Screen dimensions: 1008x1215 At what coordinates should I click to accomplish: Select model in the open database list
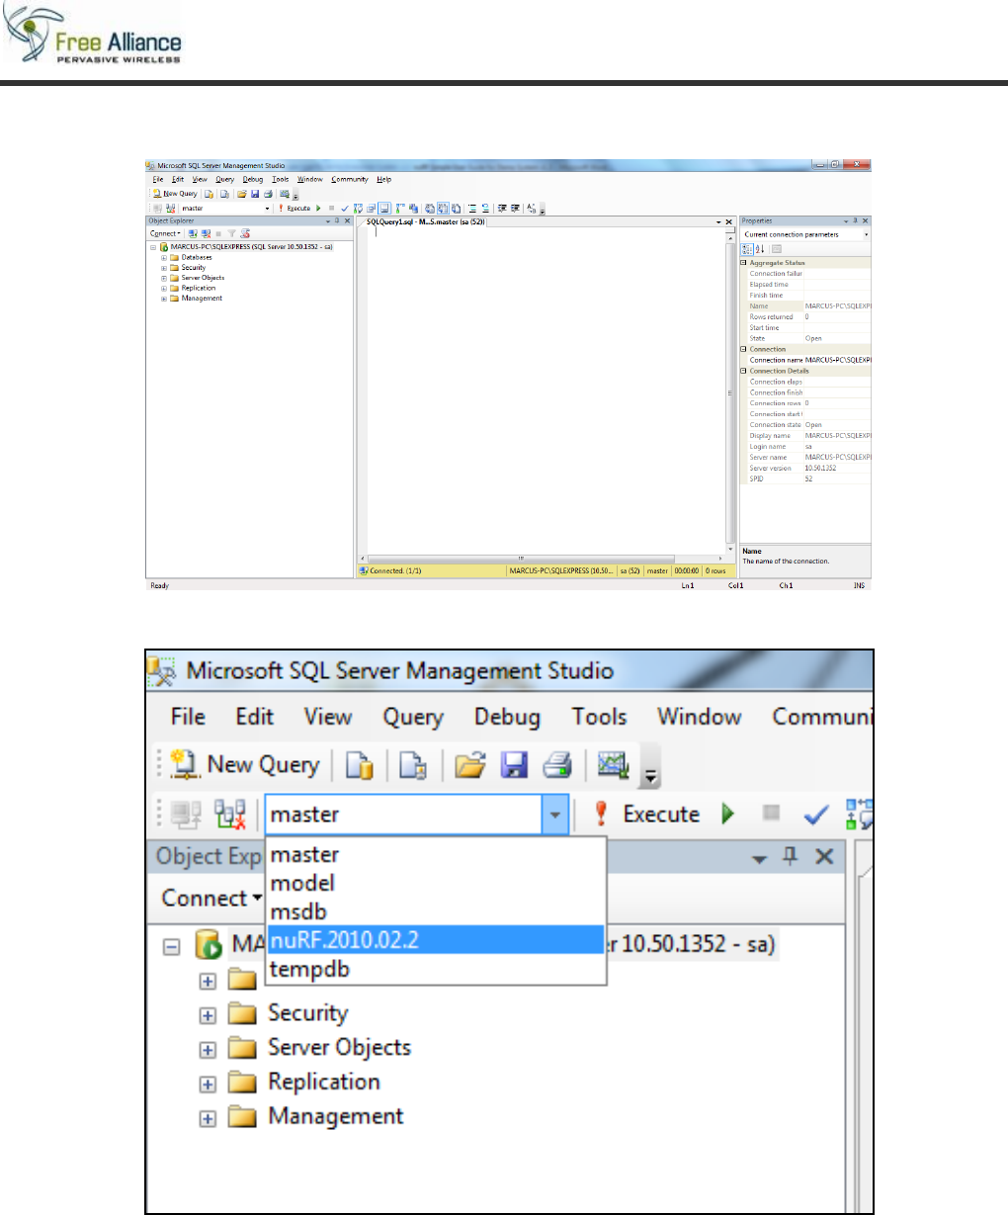tap(435, 883)
